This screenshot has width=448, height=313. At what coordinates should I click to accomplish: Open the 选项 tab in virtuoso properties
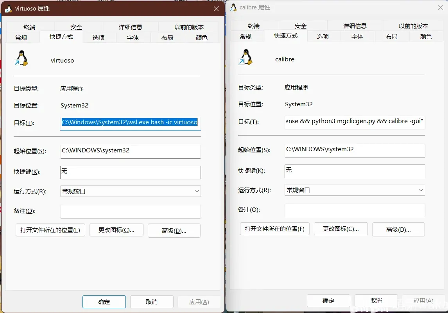99,38
